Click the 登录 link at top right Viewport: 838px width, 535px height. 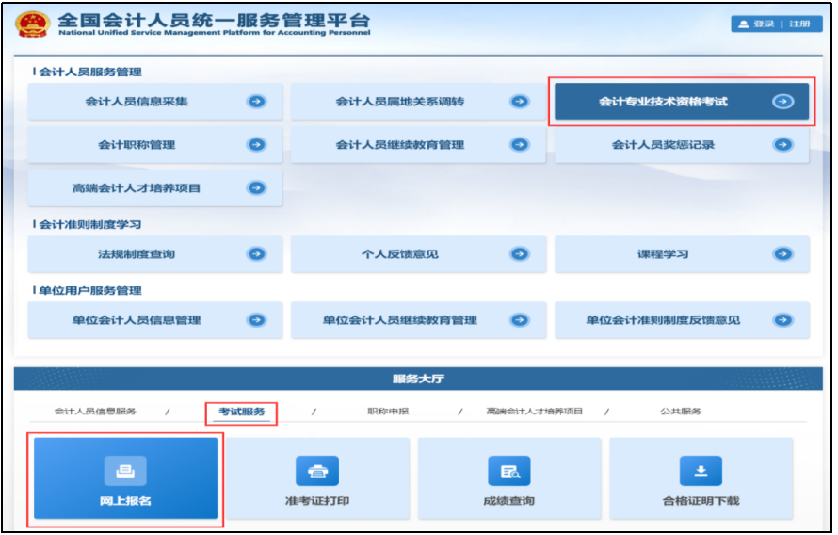tap(763, 24)
